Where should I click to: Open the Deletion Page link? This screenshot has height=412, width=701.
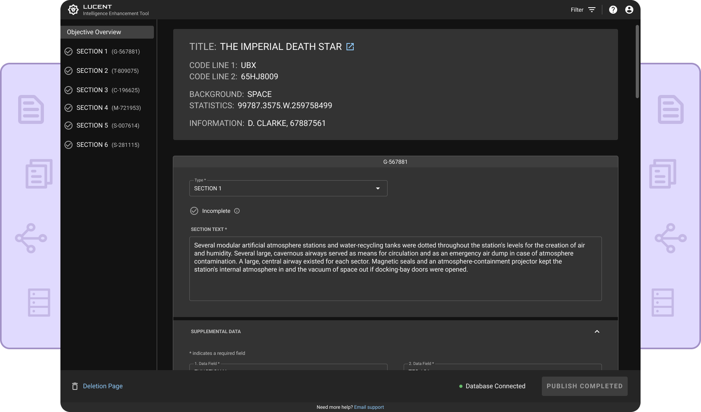tap(103, 386)
